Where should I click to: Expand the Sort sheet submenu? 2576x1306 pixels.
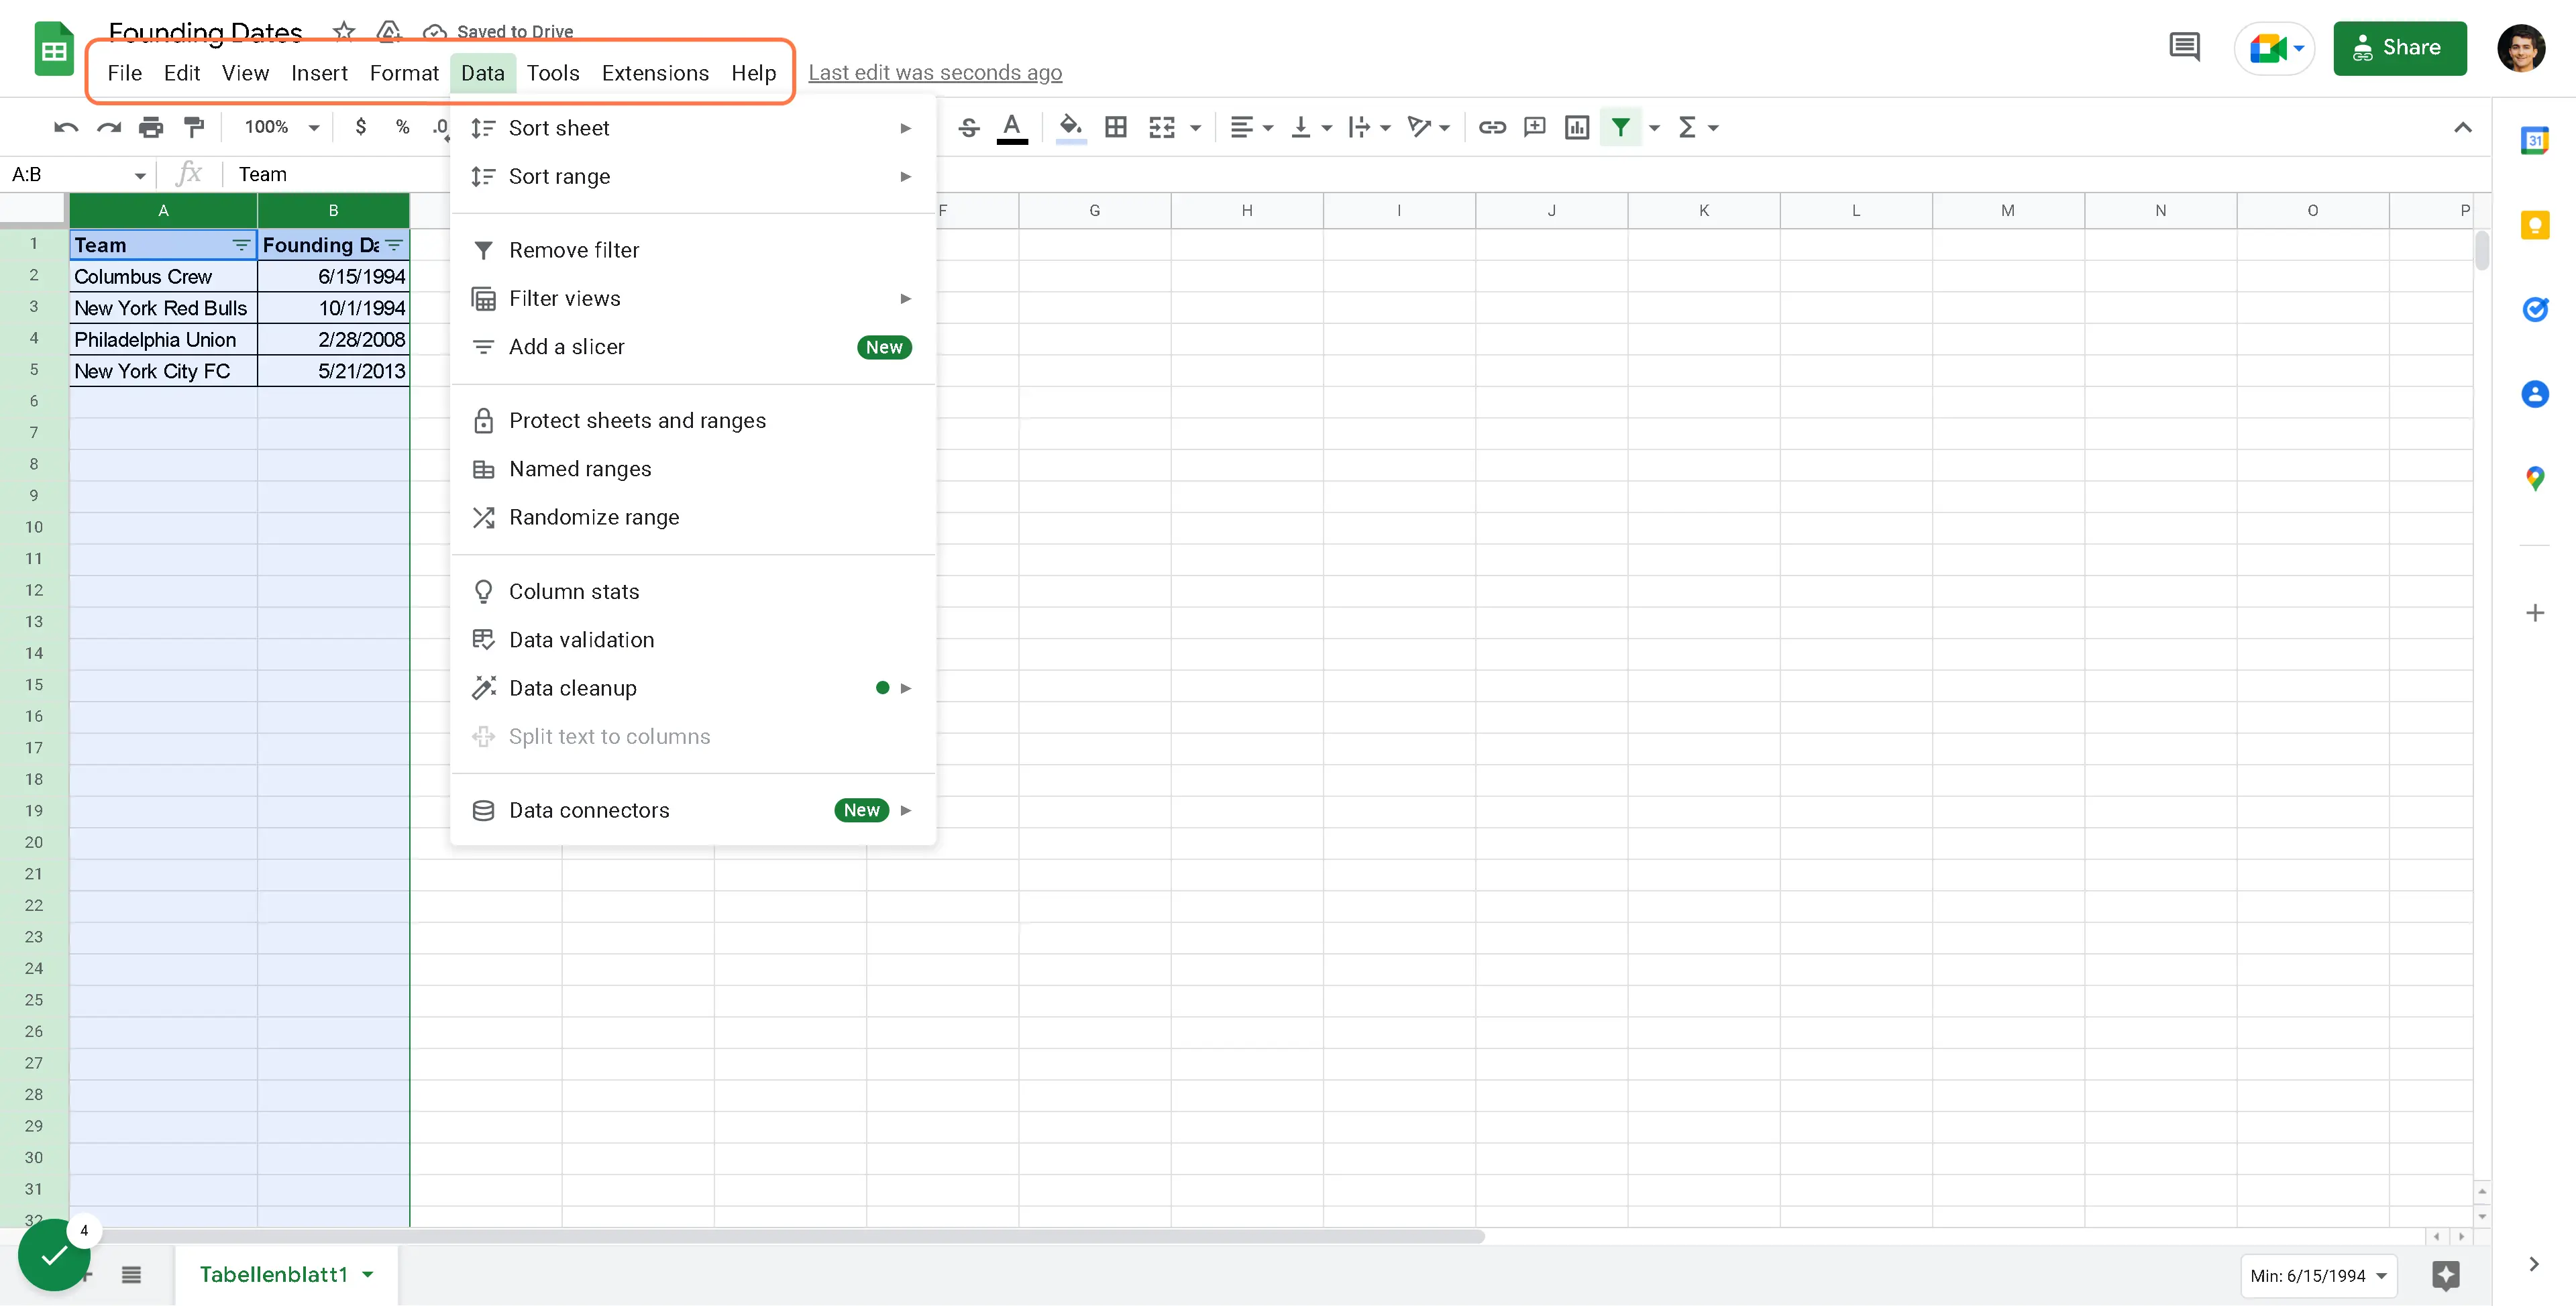(x=693, y=128)
